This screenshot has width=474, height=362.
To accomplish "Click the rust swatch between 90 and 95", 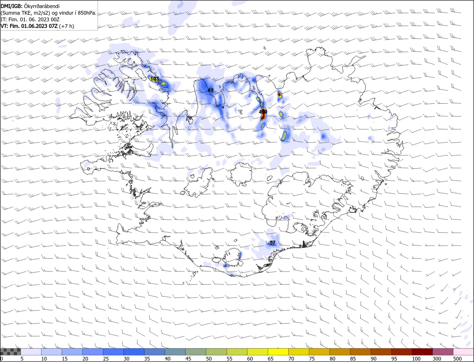I will click(x=381, y=352).
